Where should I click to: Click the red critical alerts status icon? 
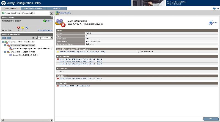pyautogui.click(x=19, y=28)
